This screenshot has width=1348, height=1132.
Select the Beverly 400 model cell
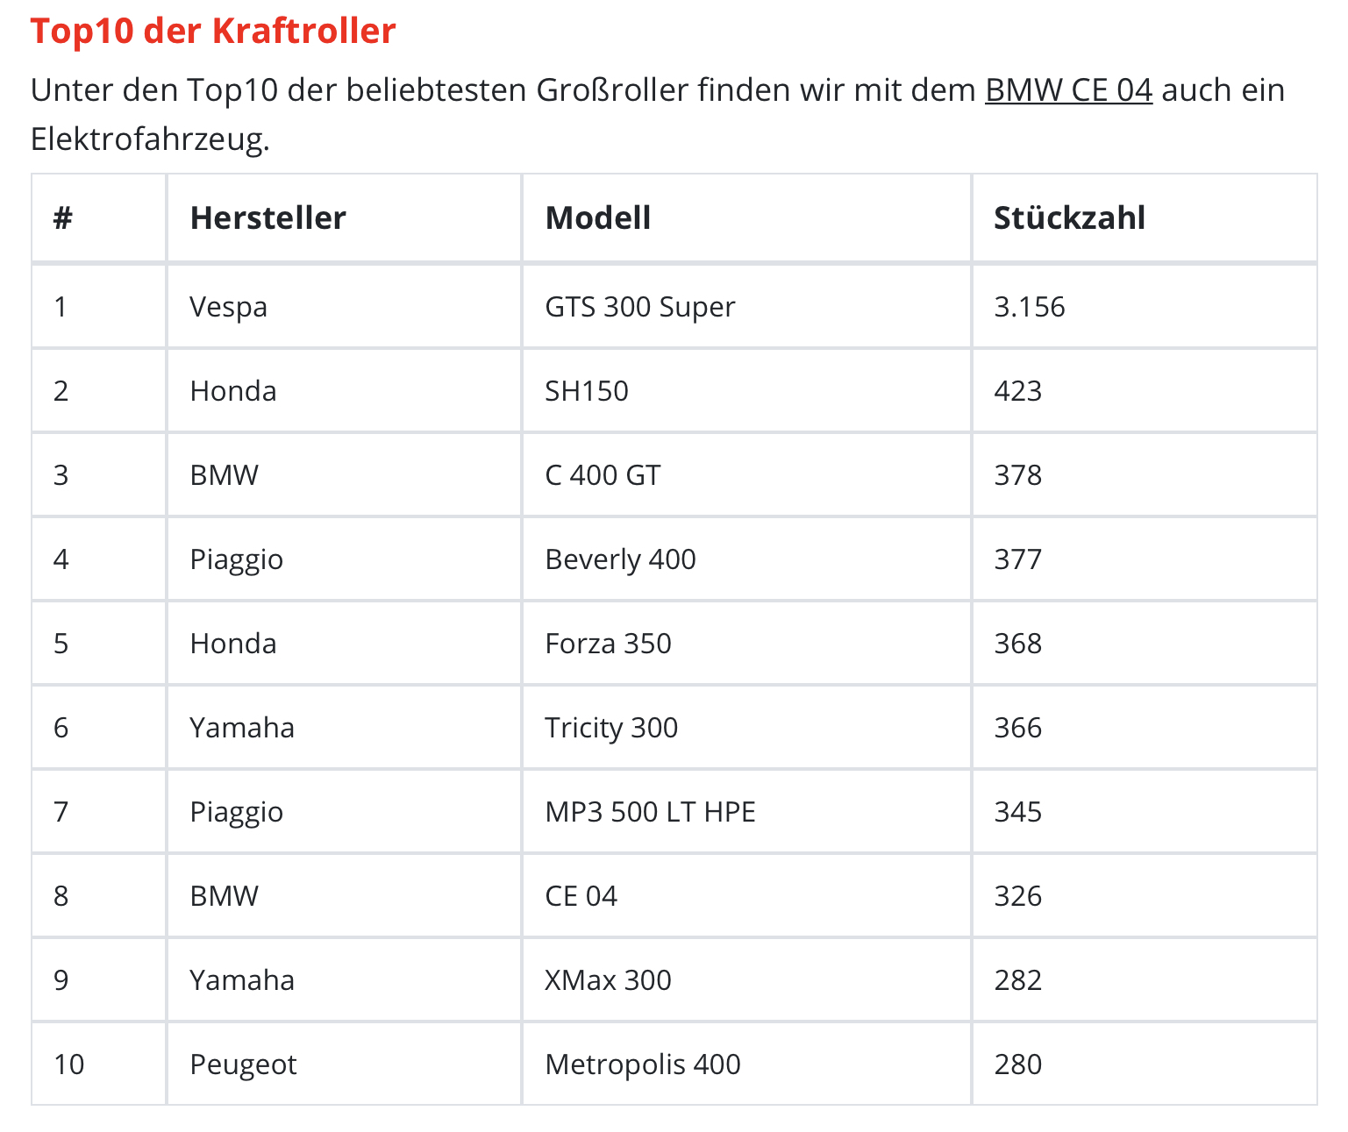pyautogui.click(x=620, y=559)
